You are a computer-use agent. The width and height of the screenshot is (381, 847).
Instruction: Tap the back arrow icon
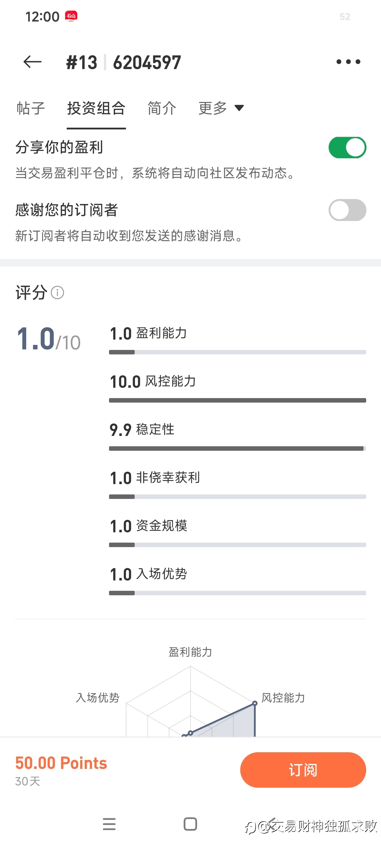click(32, 62)
